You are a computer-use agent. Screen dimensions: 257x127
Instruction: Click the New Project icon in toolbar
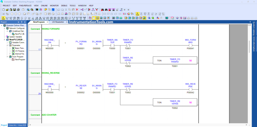pos(4,10)
